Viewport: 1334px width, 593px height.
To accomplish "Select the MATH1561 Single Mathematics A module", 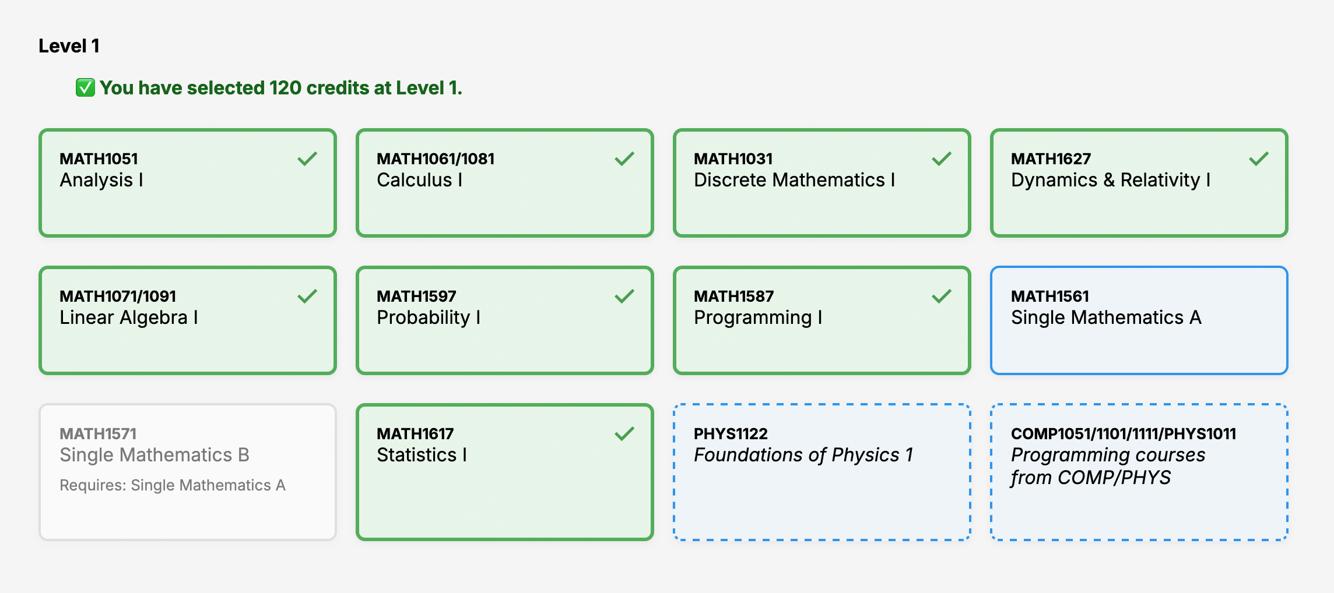I will pyautogui.click(x=1139, y=320).
